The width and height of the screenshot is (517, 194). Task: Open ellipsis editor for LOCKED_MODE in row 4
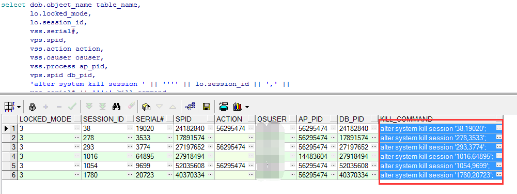77,156
